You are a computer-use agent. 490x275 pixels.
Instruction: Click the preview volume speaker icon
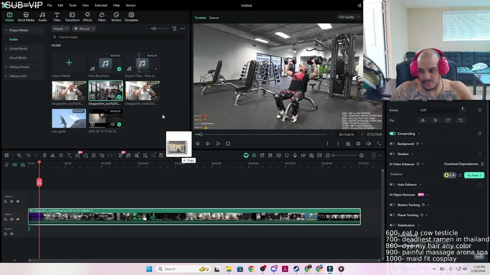(368, 144)
